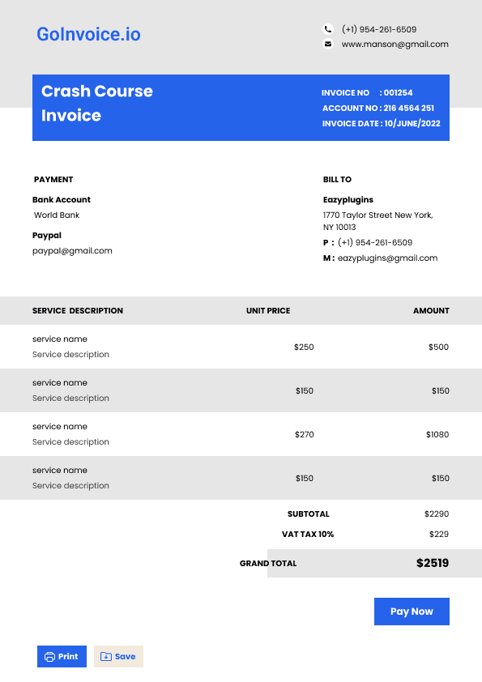Click eazyplugins@gmail.com in Bill To
The image size is (482, 682).
point(387,258)
